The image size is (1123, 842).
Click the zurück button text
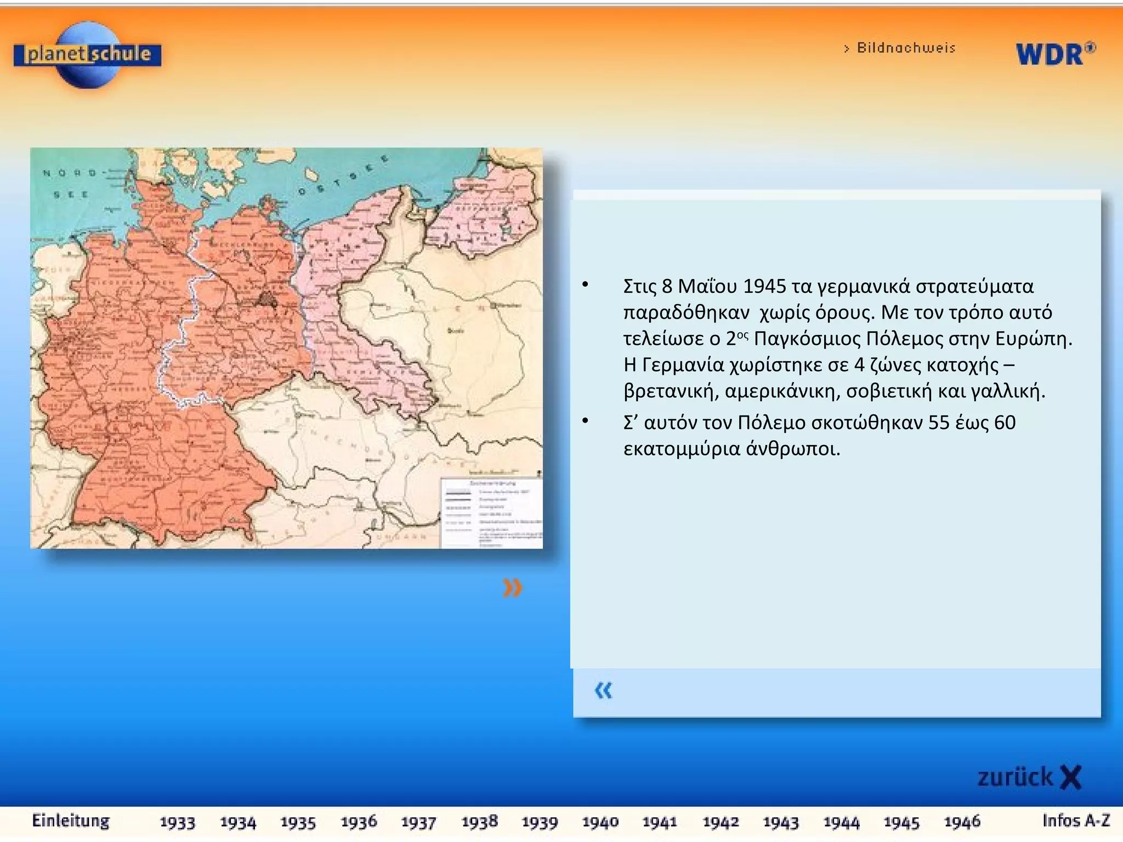[1014, 777]
